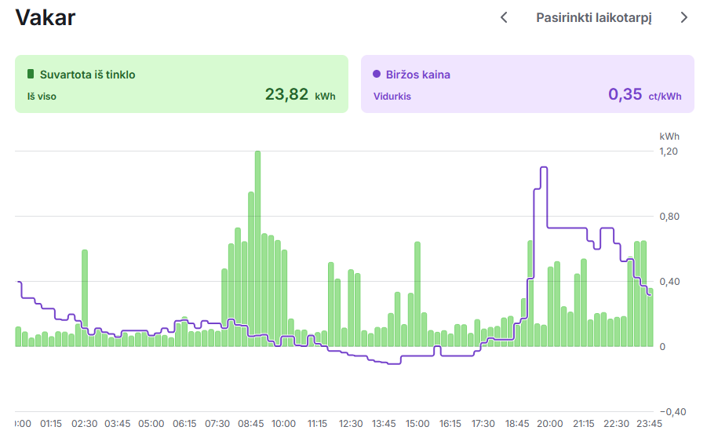
Task: Open the Pasirinkti laikotarpį period picker
Action: pos(593,17)
